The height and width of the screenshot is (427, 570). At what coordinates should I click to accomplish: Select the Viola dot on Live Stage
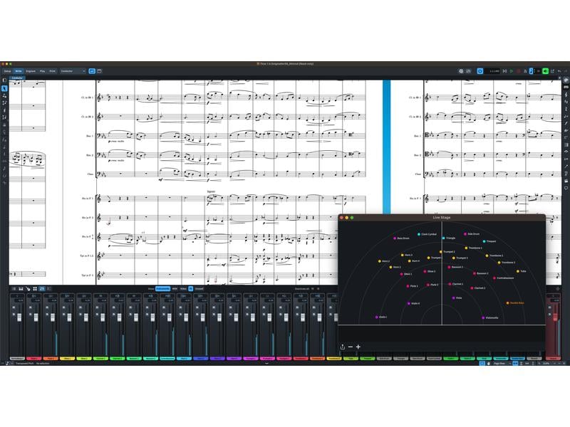[x=454, y=297]
